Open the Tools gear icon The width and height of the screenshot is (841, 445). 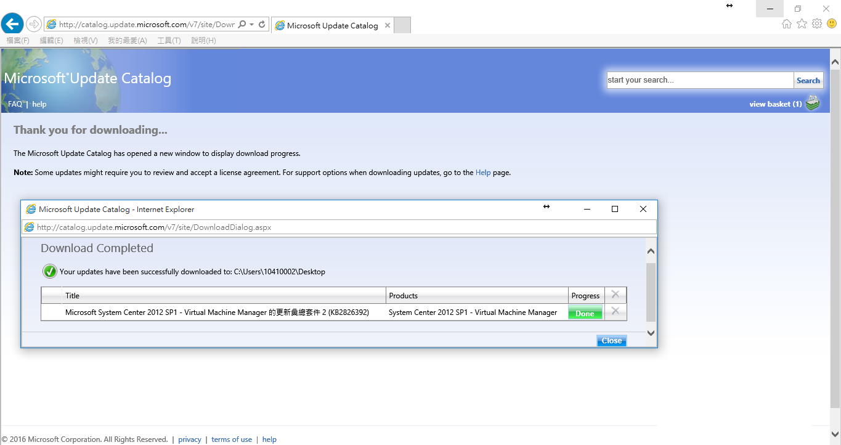817,23
